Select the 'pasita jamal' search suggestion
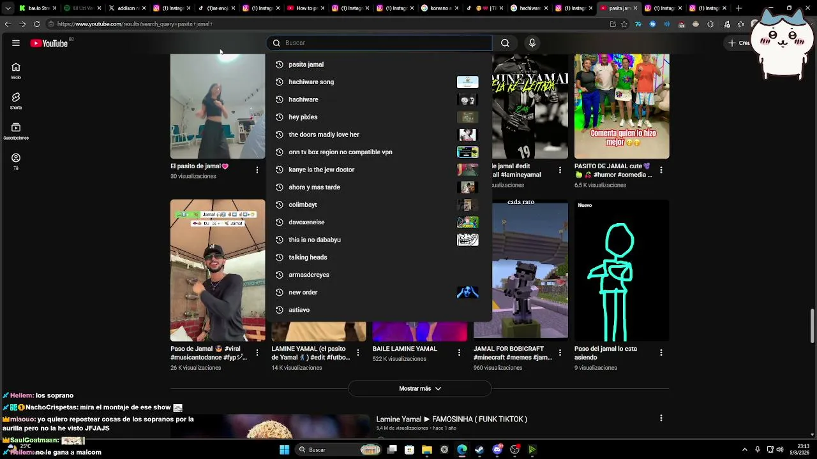817x459 pixels. click(379, 64)
